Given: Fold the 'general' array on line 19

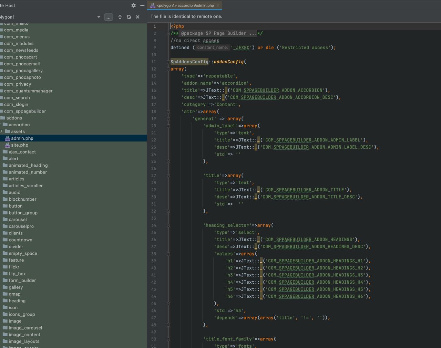Looking at the screenshot, I should click(x=168, y=119).
